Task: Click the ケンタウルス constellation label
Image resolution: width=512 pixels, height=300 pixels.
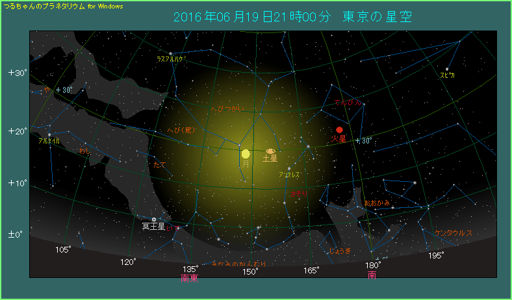Action: pos(453,232)
